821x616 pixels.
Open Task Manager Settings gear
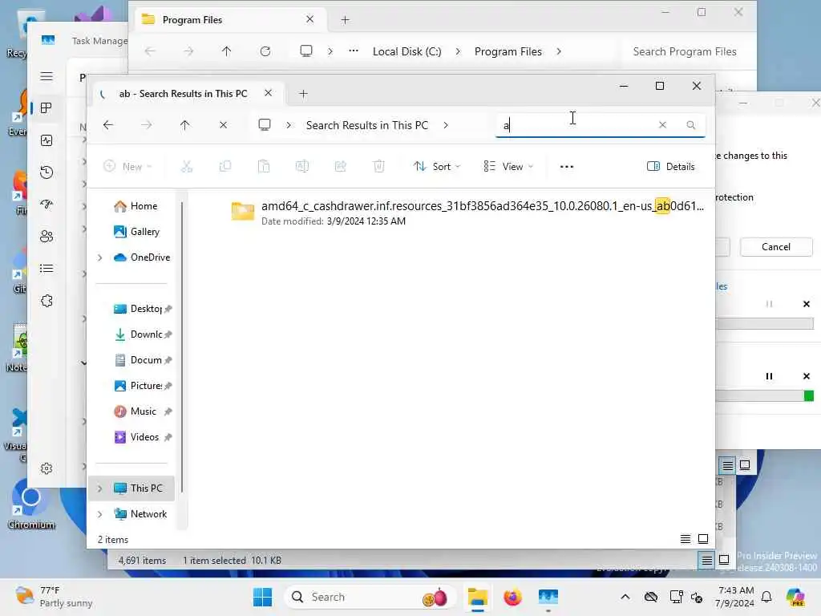click(47, 468)
